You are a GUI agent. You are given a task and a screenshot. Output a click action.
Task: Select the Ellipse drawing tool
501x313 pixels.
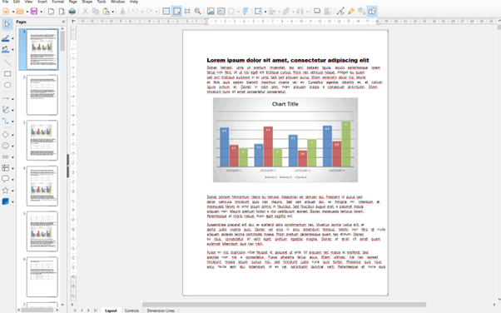(x=7, y=85)
